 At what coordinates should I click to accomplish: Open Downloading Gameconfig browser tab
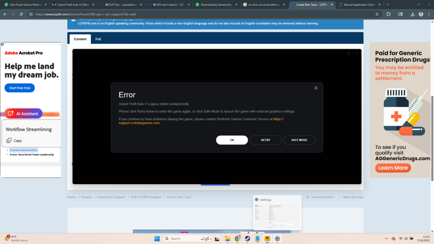216,4
